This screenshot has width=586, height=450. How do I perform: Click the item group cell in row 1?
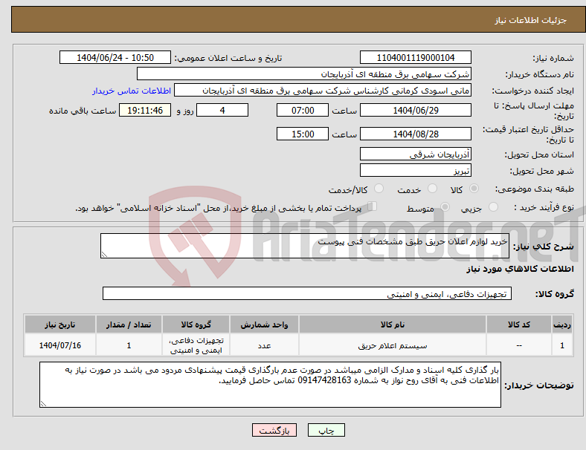[x=196, y=345]
